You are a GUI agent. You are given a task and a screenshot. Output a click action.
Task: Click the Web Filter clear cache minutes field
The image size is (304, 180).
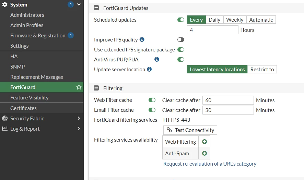[x=228, y=100]
